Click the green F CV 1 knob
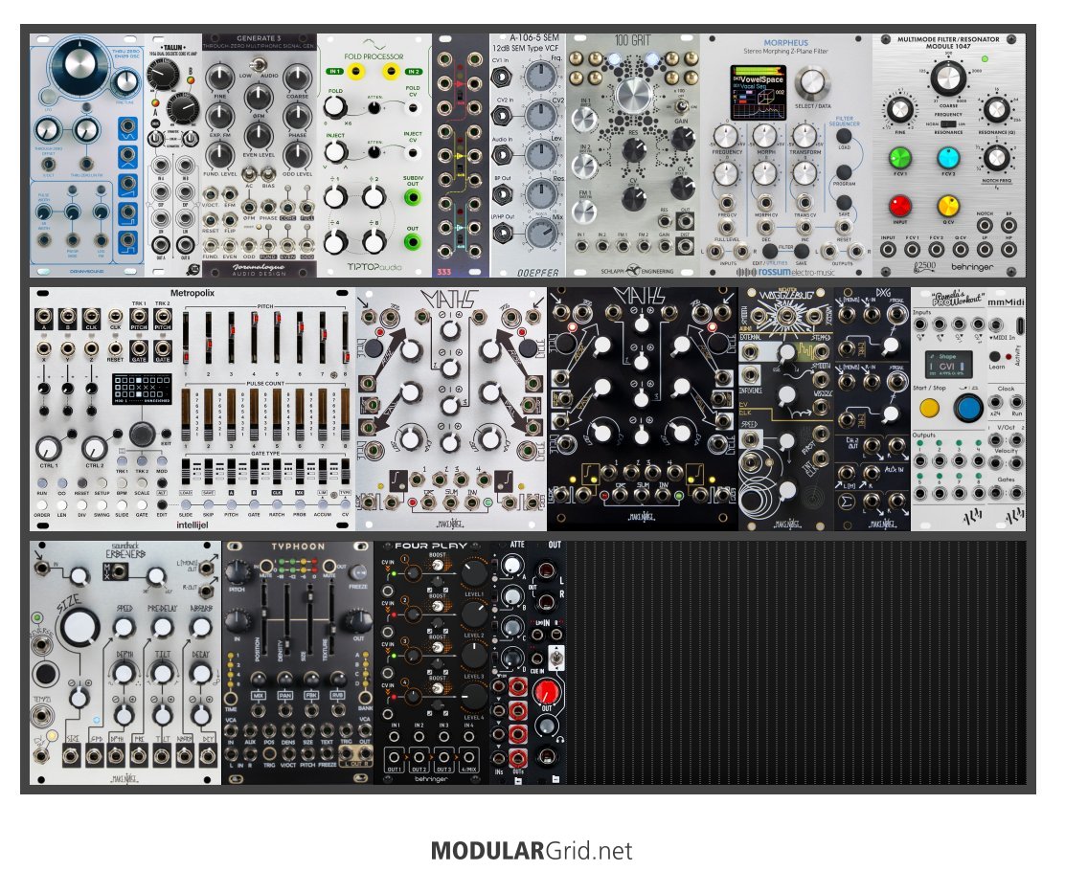1065x871 pixels. pyautogui.click(x=900, y=158)
